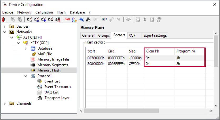Image resolution: width=220 pixels, height=120 pixels.
Task: Click the 8098FEFFh end address cell
Action: tap(116, 64)
